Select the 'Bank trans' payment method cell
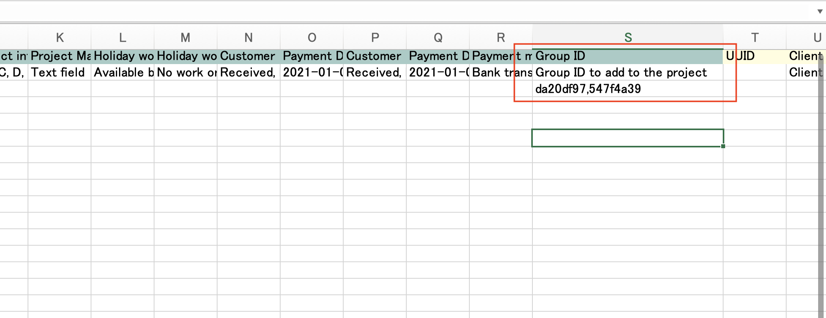Viewport: 826px width, 318px height. (501, 72)
